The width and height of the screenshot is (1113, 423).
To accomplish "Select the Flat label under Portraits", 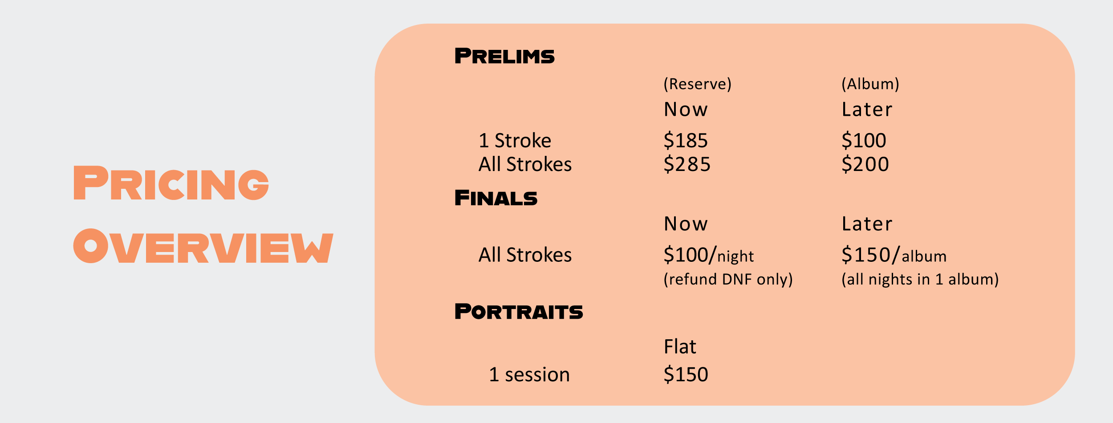I will coord(680,347).
